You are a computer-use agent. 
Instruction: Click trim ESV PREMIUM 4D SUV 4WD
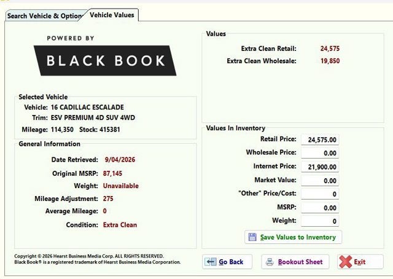pyautogui.click(x=93, y=117)
